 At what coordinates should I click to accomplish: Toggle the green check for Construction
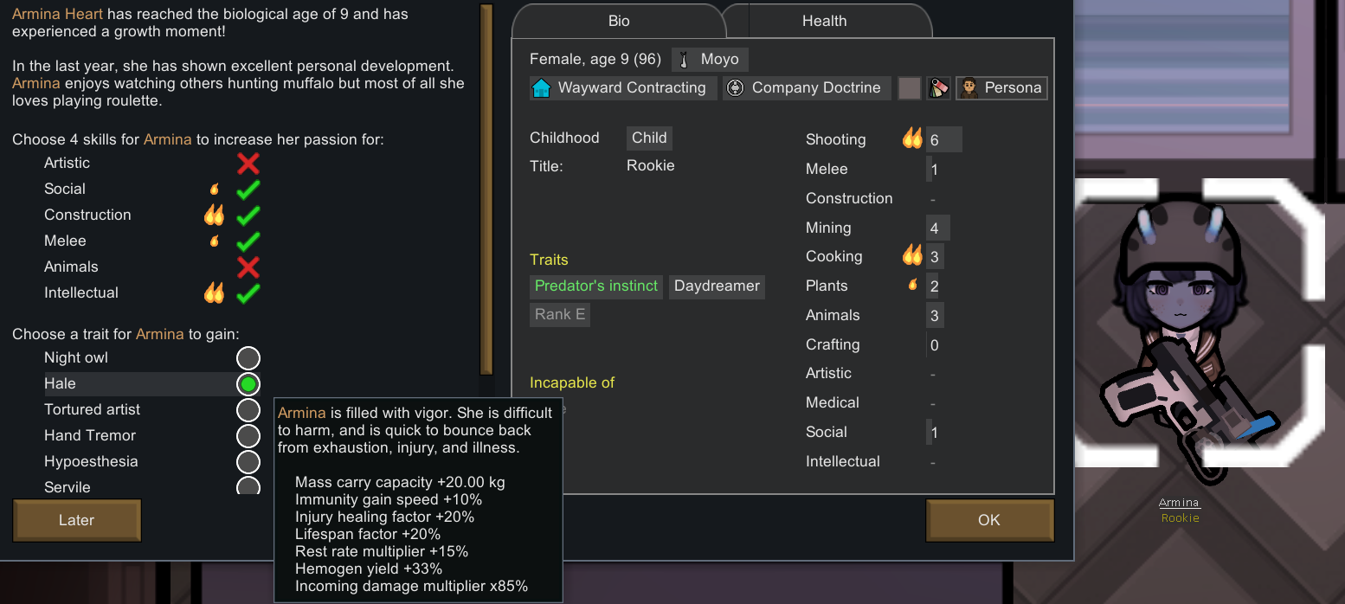pos(248,215)
